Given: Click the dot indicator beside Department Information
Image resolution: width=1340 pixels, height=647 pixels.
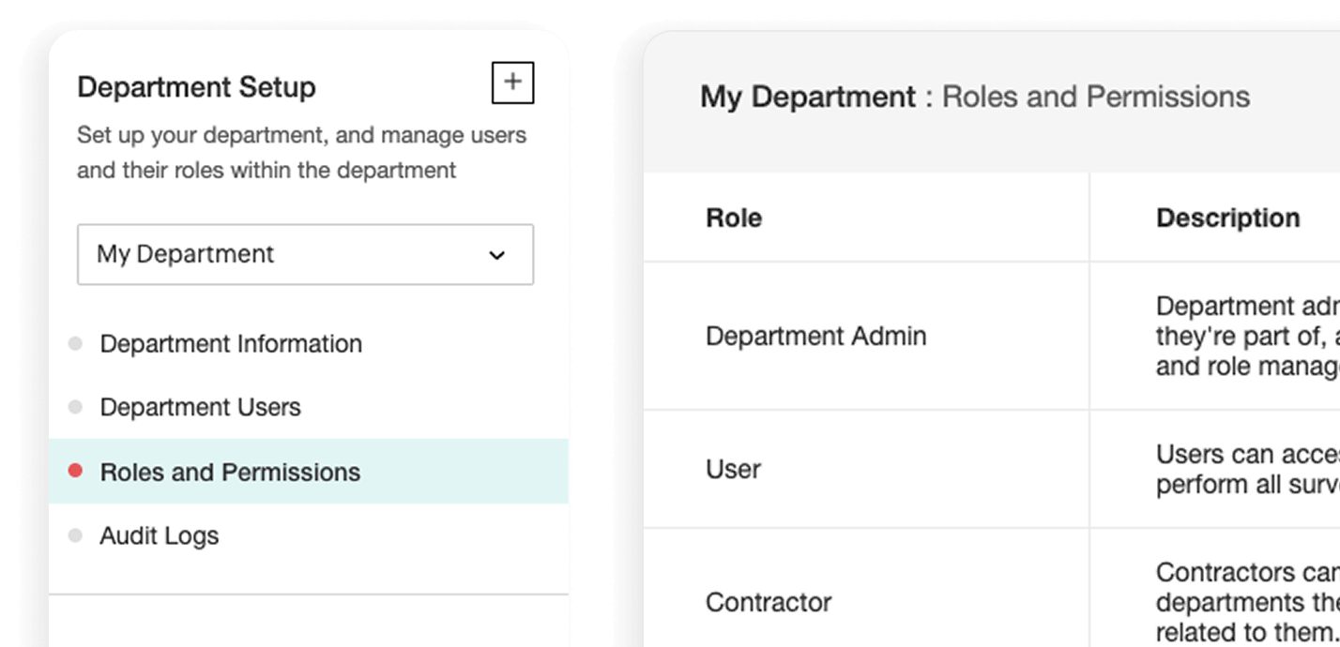Looking at the screenshot, I should (76, 343).
